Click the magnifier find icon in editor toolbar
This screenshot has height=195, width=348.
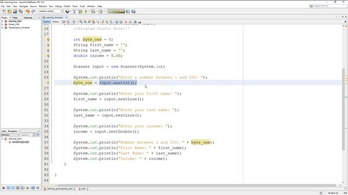[x=81, y=22]
